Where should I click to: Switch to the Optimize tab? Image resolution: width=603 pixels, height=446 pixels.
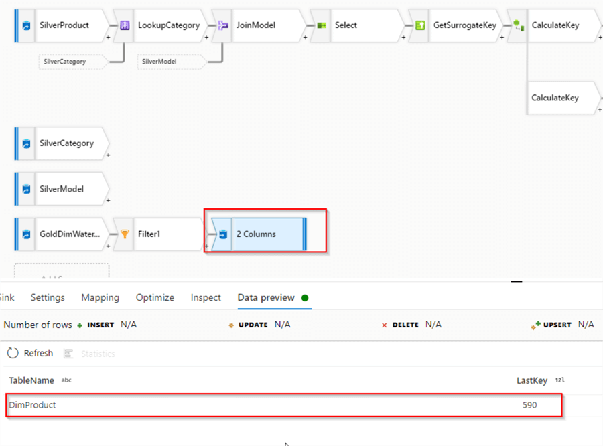(x=155, y=297)
